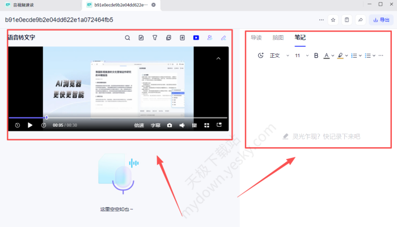
Task: Click the forward seconds button right of play
Action: tap(44, 125)
